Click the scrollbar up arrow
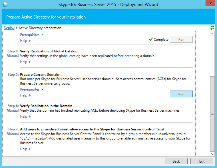The width and height of the screenshot is (217, 168). click(212, 34)
